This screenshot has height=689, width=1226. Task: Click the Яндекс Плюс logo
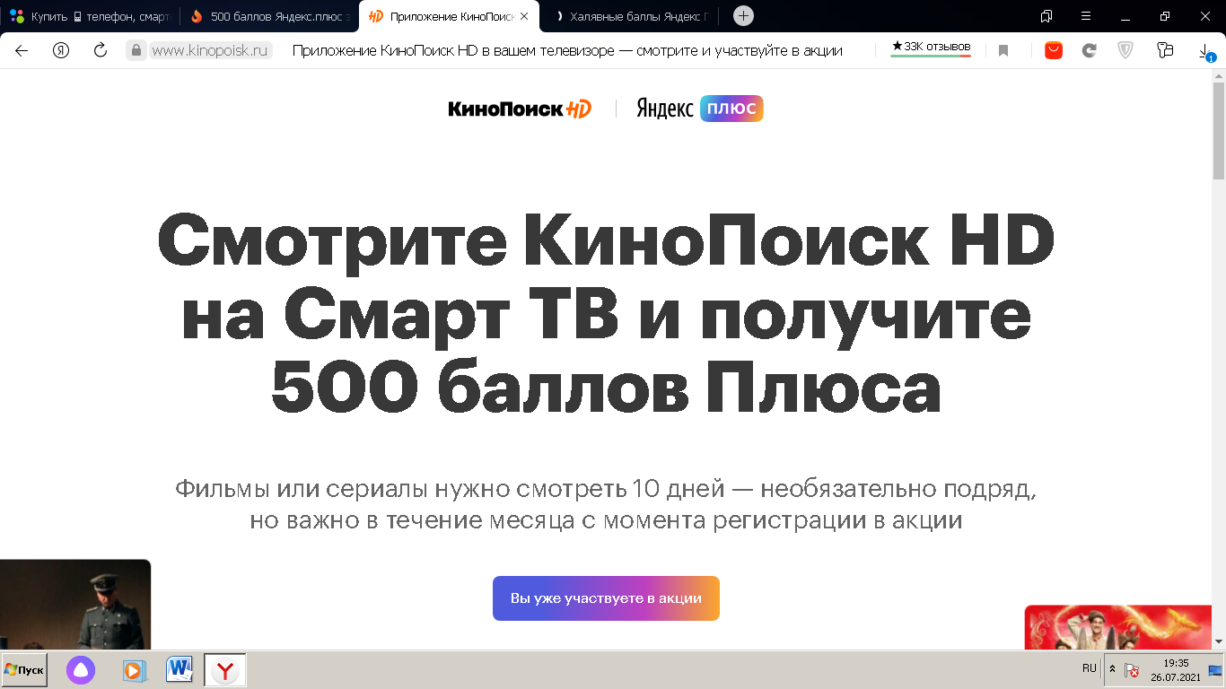(700, 109)
